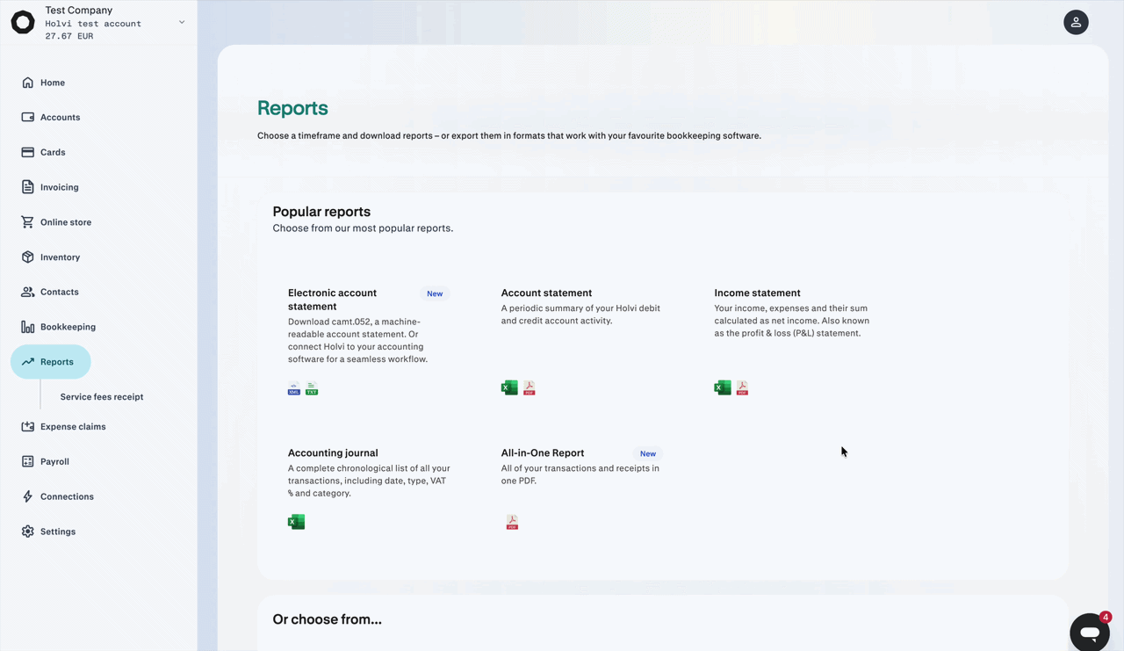Screen dimensions: 1124x651
Task: Download Accounting journal as Excel
Action: pyautogui.click(x=297, y=522)
